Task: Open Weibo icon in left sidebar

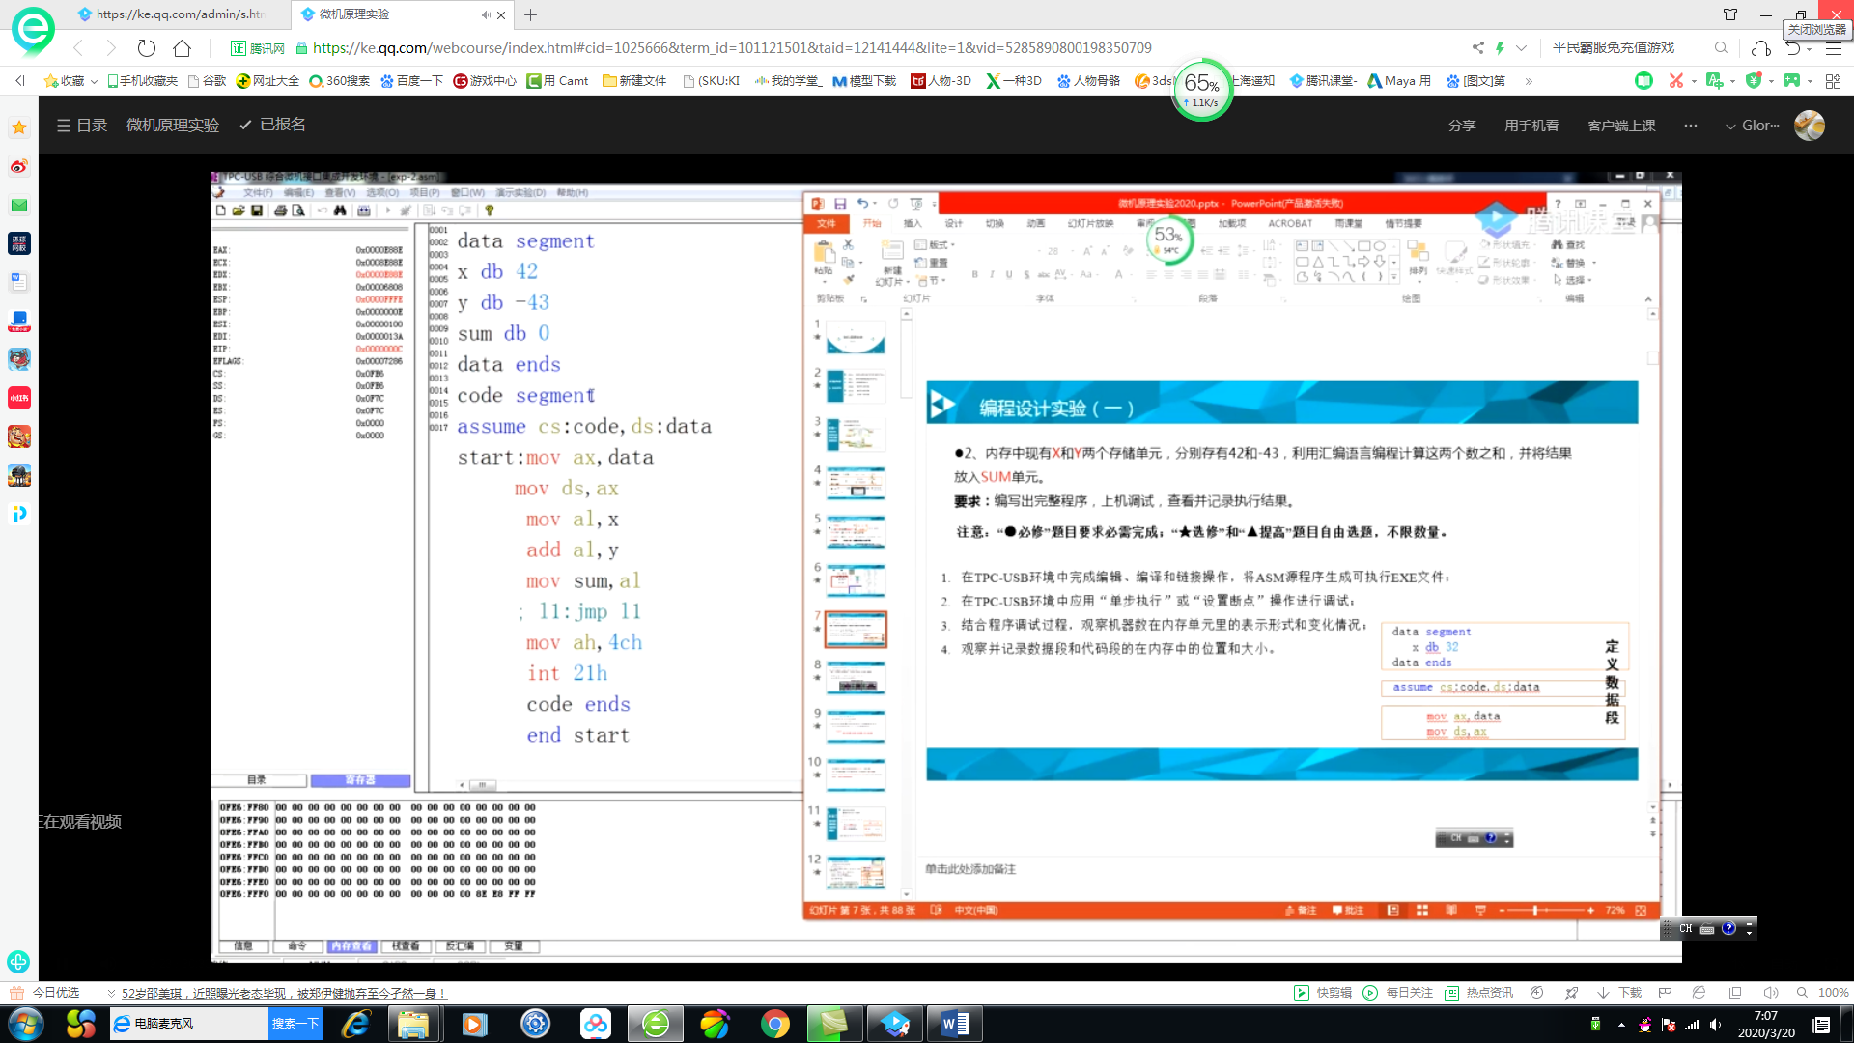Action: tap(19, 166)
